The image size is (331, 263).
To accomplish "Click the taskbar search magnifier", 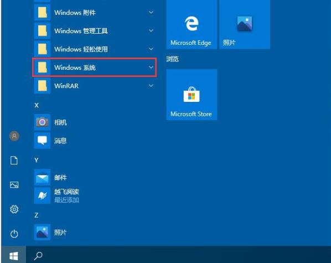I will (x=38, y=256).
